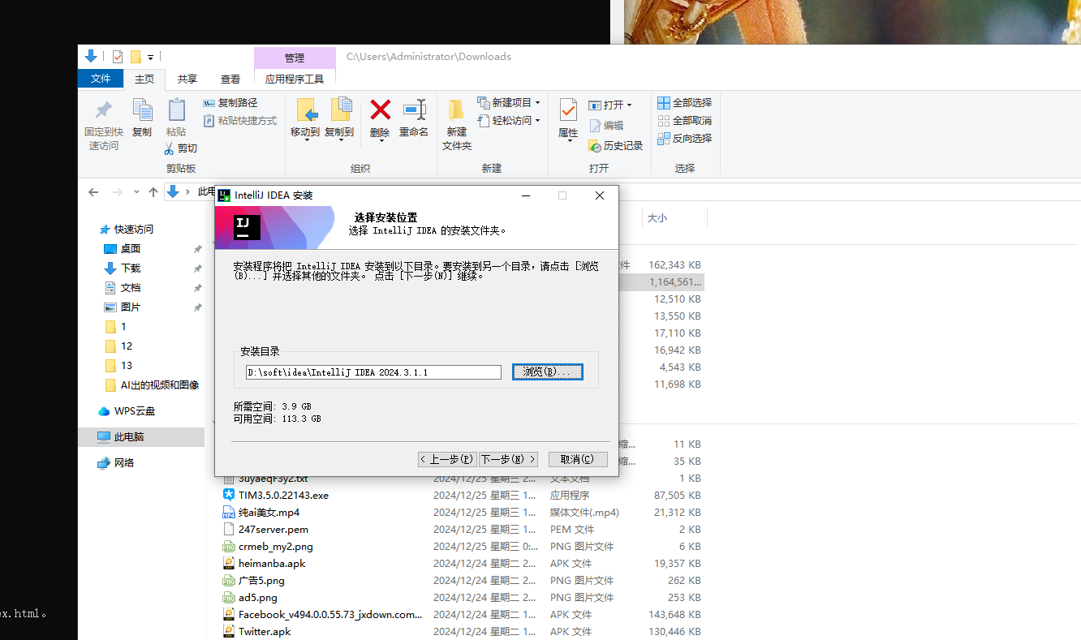Open the Application Tools tab
This screenshot has height=640, width=1081.
click(x=295, y=79)
